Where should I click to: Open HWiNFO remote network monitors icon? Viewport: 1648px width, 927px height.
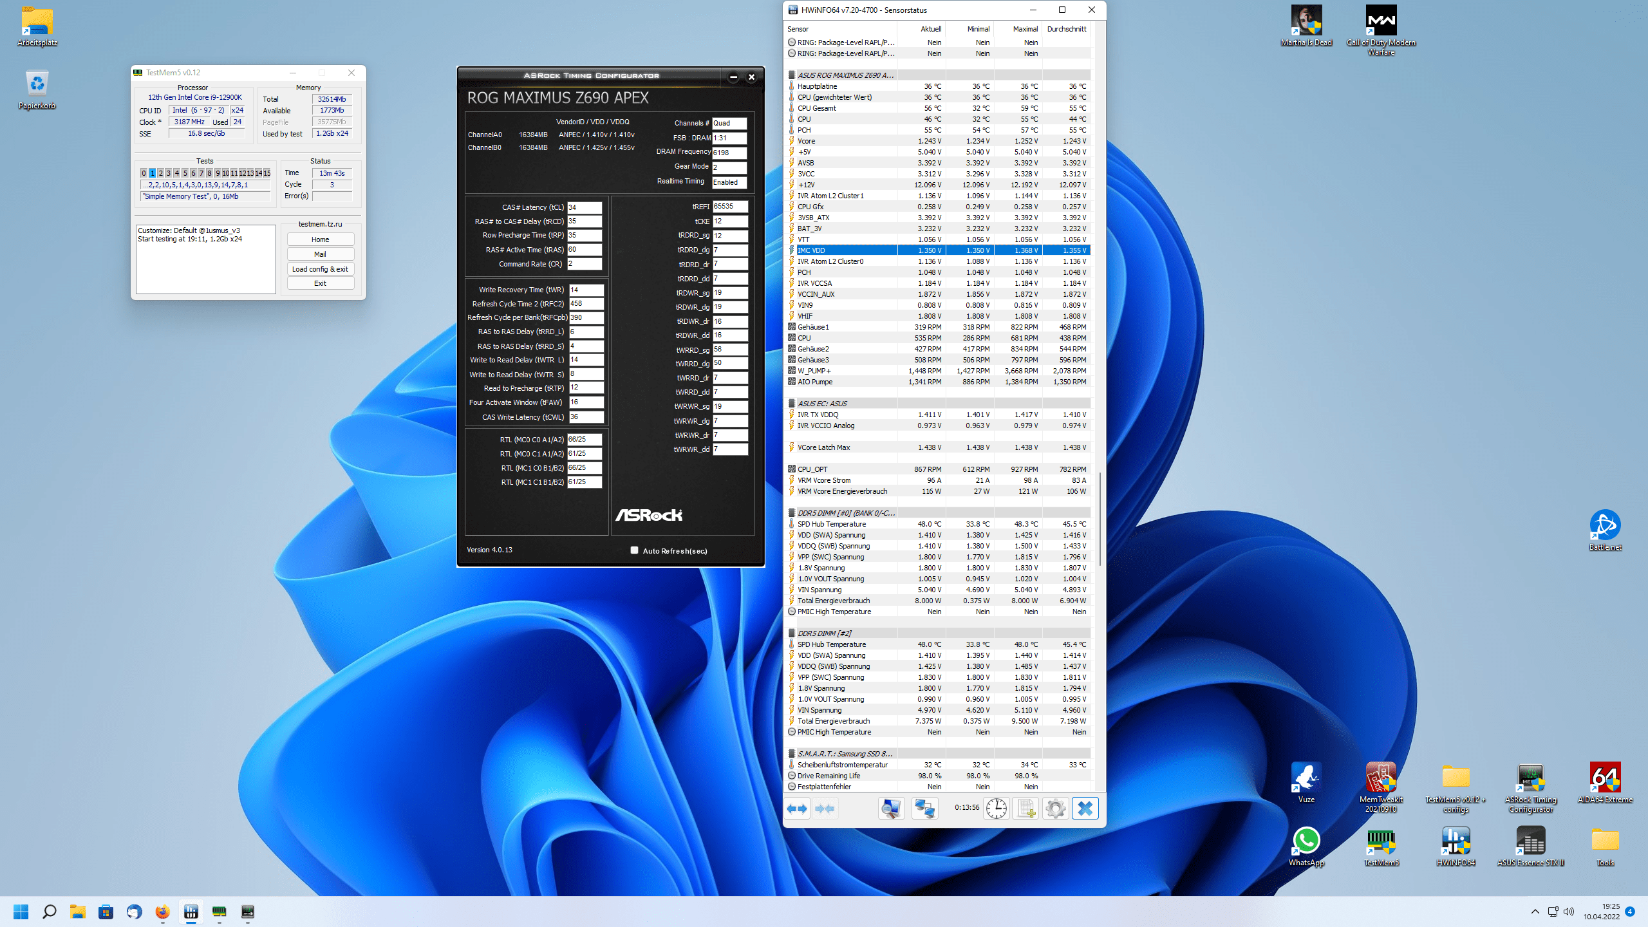(x=925, y=808)
